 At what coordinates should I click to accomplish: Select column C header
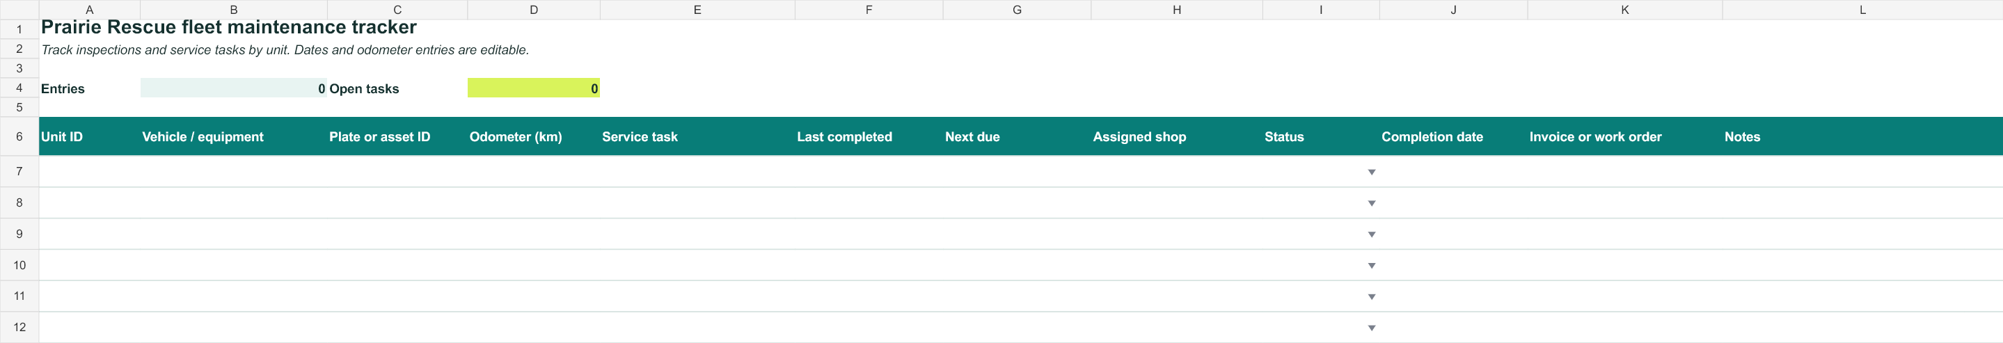[x=397, y=9]
